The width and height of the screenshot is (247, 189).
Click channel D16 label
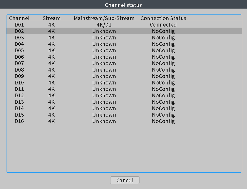tap(19, 121)
